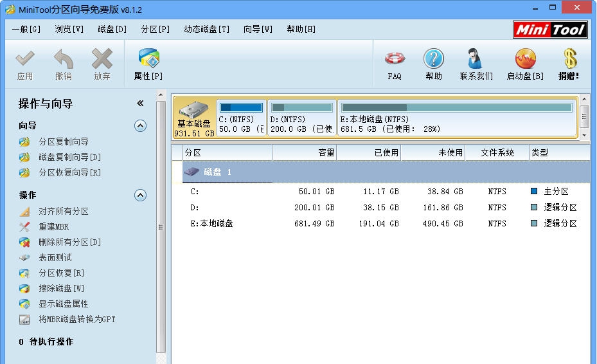Viewport: 597px width, 364px height.
Task: Click the 分区复制向导 link text
Action: coord(64,141)
